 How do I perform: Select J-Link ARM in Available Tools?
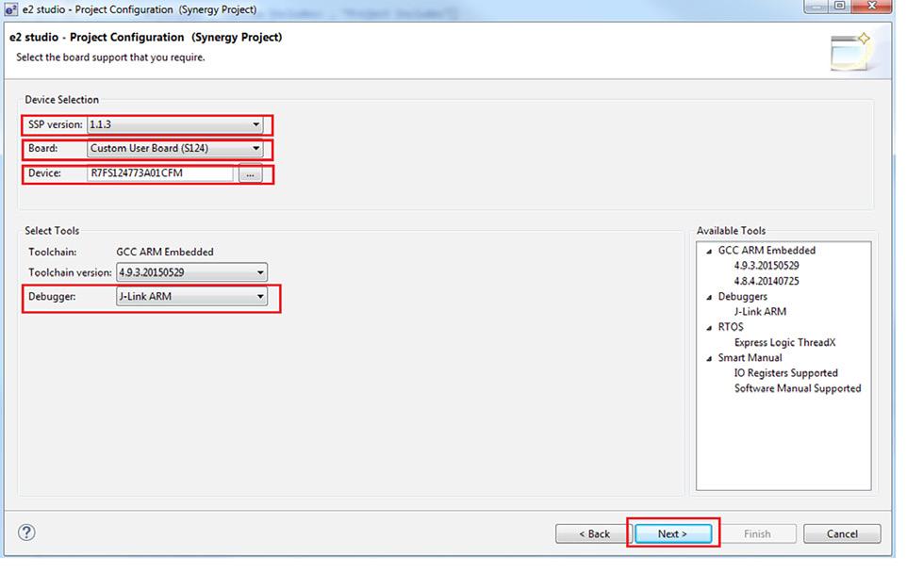coord(760,311)
